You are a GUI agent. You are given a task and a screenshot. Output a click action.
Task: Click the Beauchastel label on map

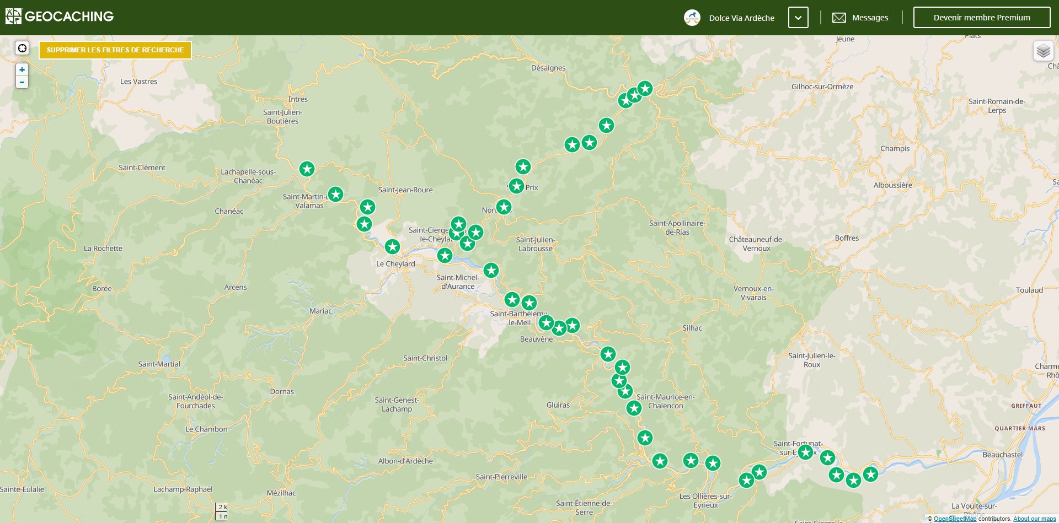tap(1002, 455)
